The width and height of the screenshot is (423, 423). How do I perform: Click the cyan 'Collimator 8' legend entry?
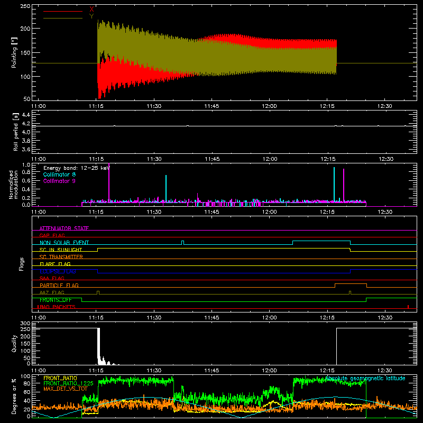59,174
